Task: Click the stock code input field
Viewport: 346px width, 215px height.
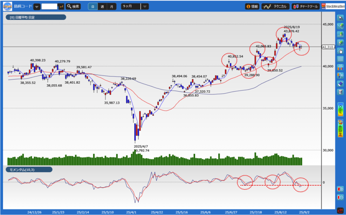Action: coord(49,7)
